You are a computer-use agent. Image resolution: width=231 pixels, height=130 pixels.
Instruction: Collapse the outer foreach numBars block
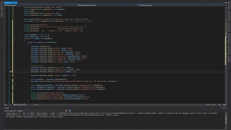(14, 39)
